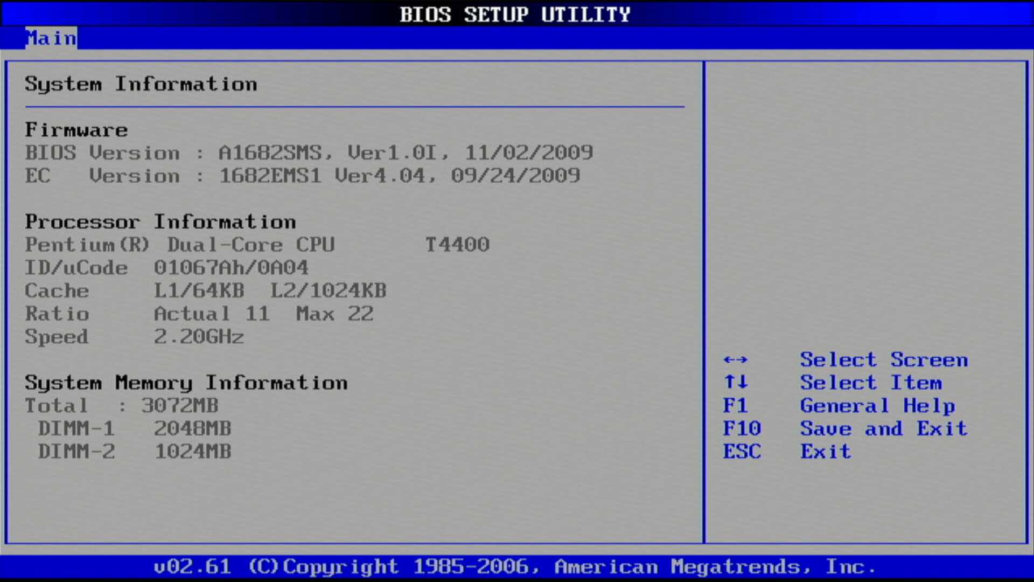Screen dimensions: 1034x582
Task: Select the Main tab
Action: [51, 38]
